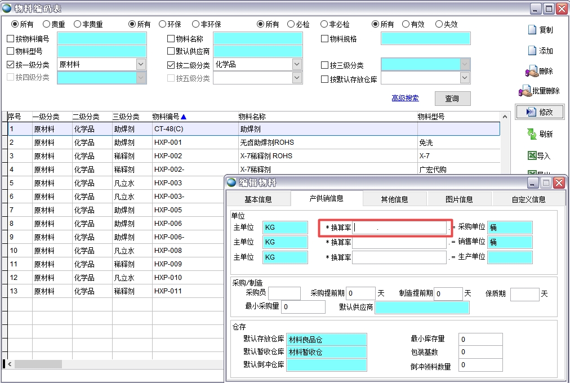Open the 按三级分类 dropdown list
Screen dimensions: 570x383
coord(465,65)
